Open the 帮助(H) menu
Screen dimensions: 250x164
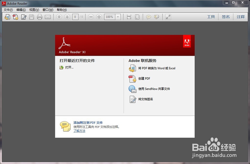62,10
